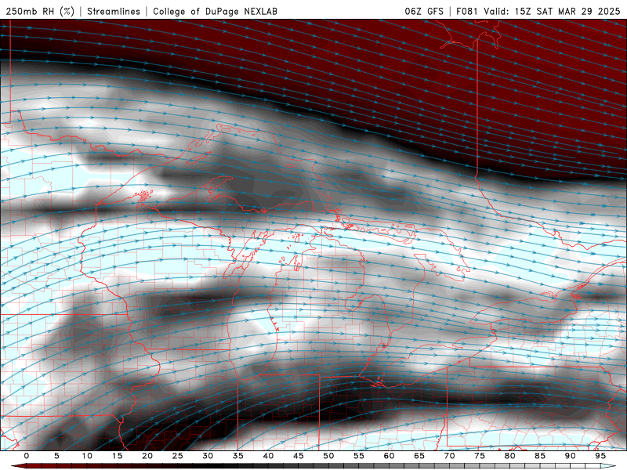Click the colorbar scale label "85"

(x=540, y=456)
